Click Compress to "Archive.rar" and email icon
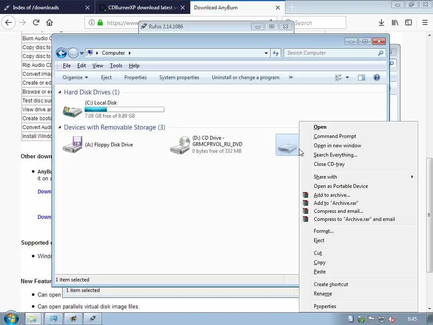Viewport: 433px width, 325px height. coord(305,219)
